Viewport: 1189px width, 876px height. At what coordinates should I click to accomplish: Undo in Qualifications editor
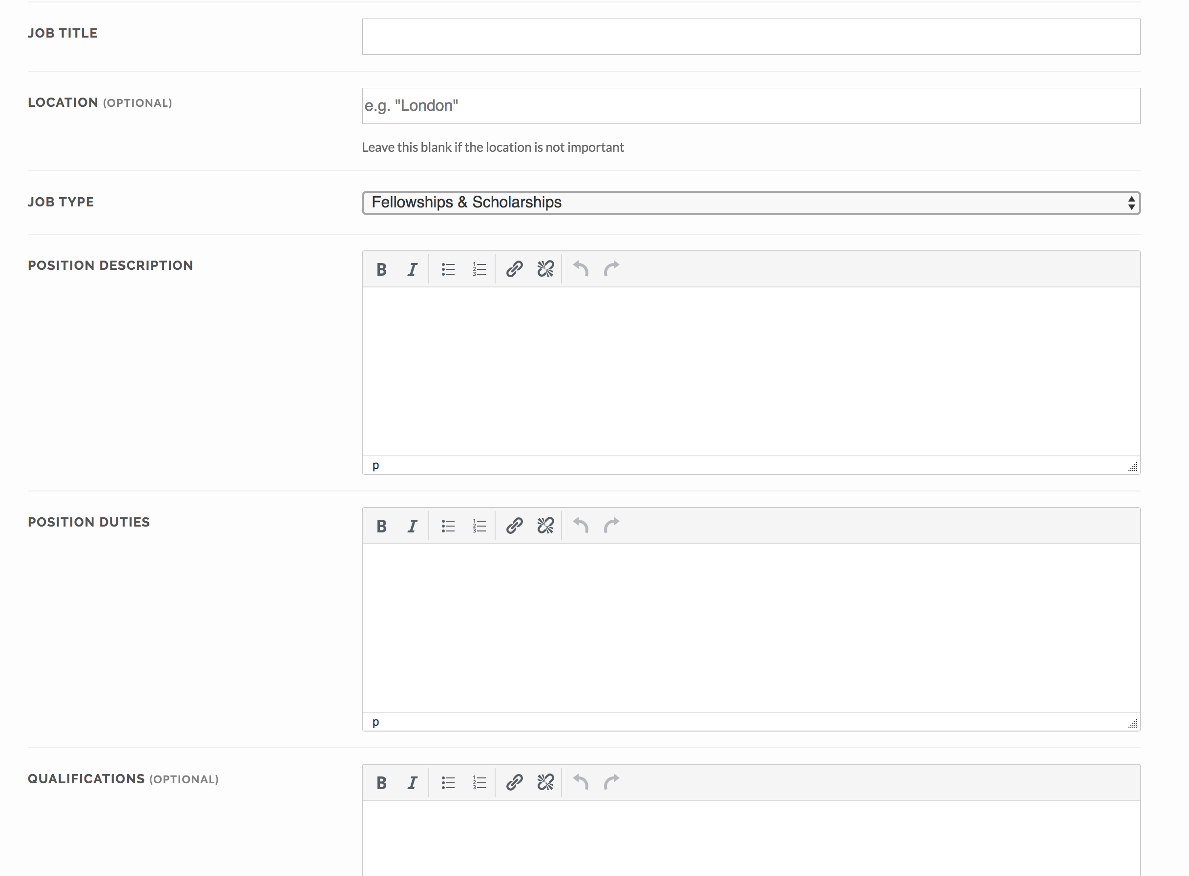tap(581, 783)
